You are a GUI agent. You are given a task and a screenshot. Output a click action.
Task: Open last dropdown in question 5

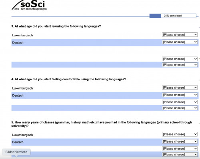(x=180, y=155)
